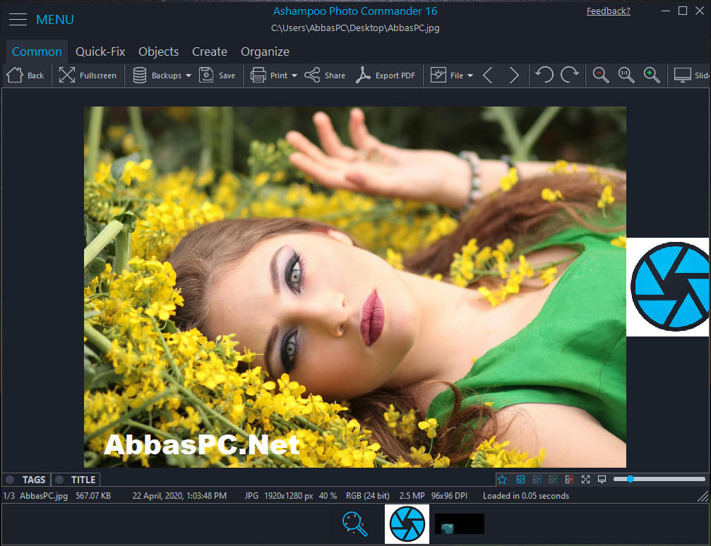Click the date 22 April, 2020, 1:03:48 PM
The width and height of the screenshot is (711, 546).
179,496
